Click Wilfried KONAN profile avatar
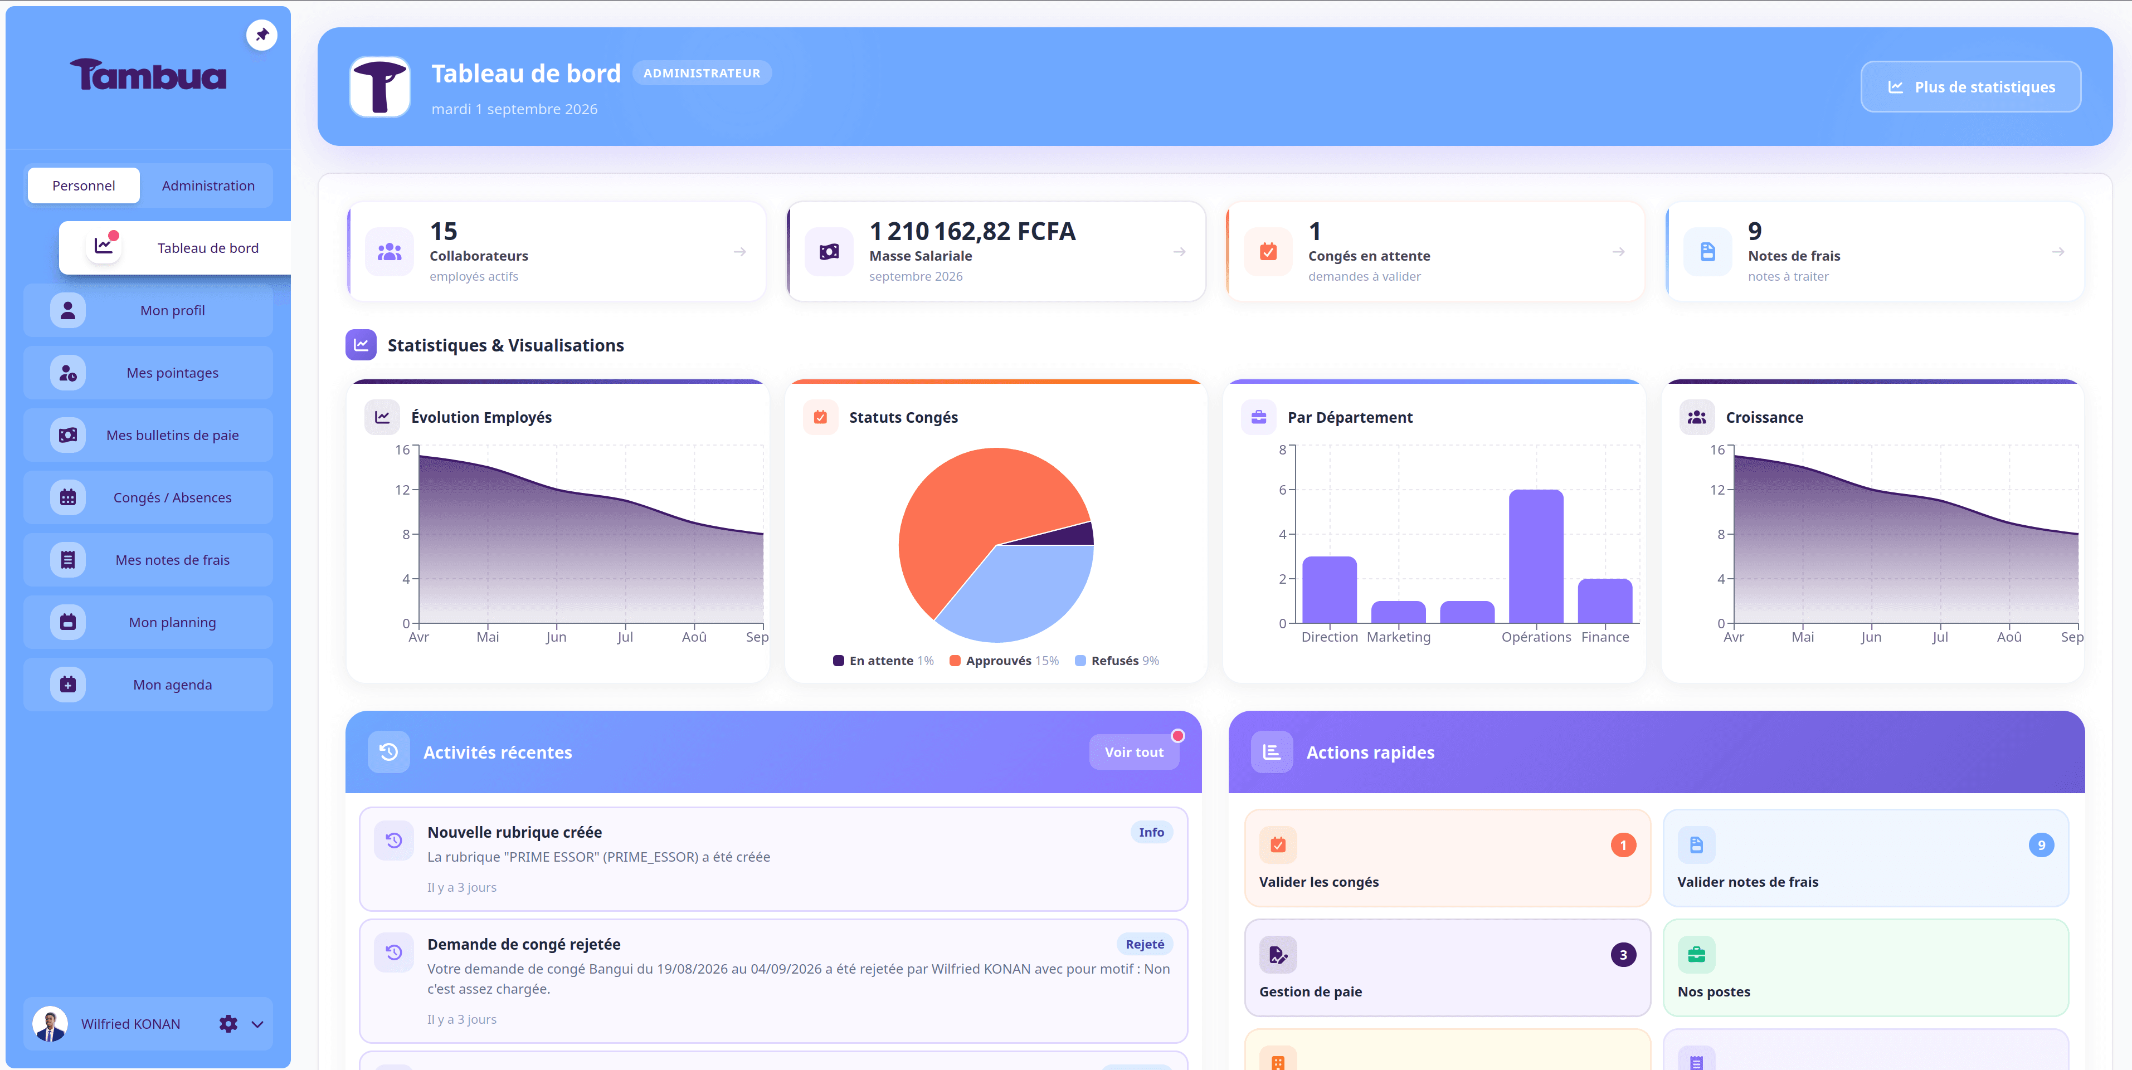2132x1070 pixels. click(x=50, y=1024)
